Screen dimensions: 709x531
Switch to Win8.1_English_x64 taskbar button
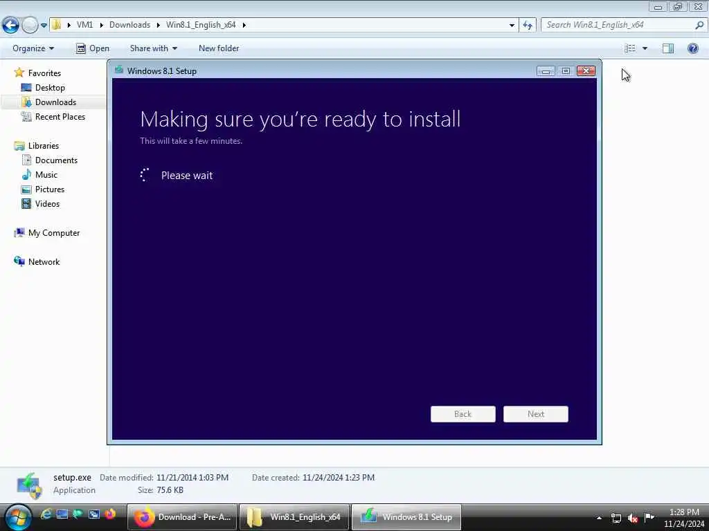point(294,517)
